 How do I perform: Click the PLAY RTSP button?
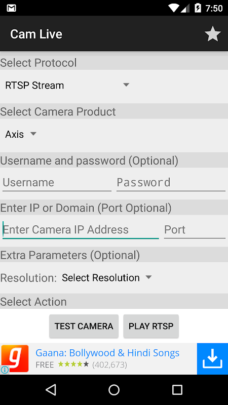[x=151, y=326]
